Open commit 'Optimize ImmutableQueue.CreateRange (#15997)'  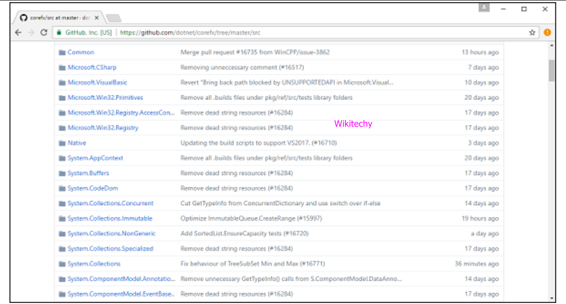[x=251, y=218]
